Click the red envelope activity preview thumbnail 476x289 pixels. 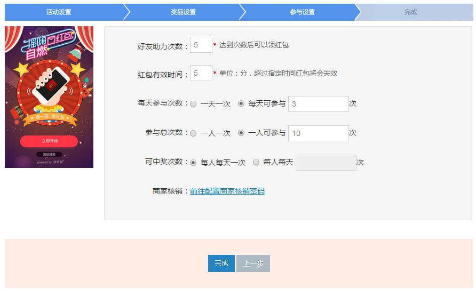(49, 97)
